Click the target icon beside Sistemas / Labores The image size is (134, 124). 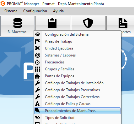pos(38,55)
